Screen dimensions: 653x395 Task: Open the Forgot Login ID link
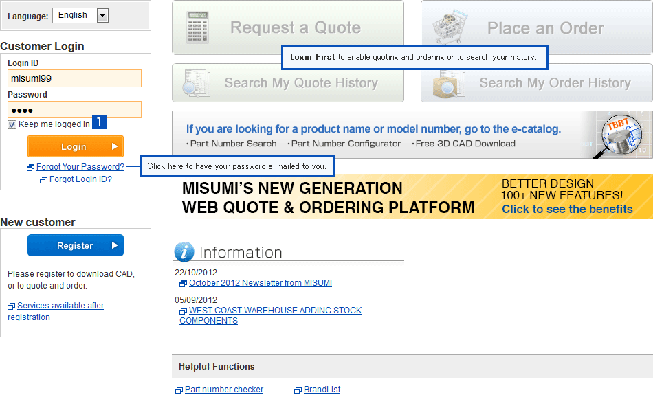click(81, 179)
